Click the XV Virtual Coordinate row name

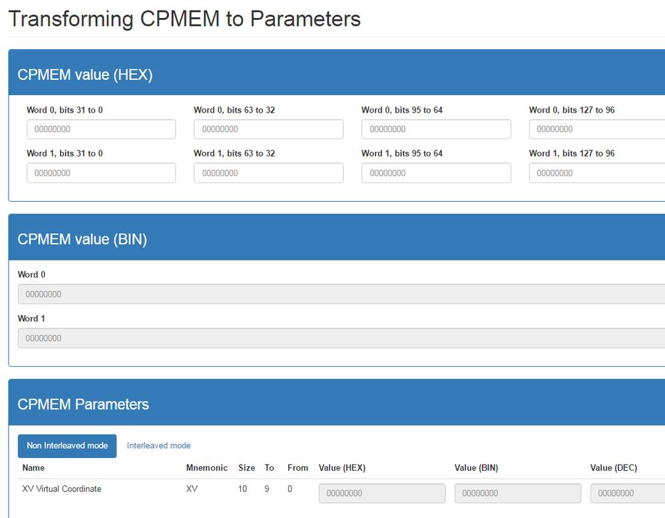pos(62,489)
